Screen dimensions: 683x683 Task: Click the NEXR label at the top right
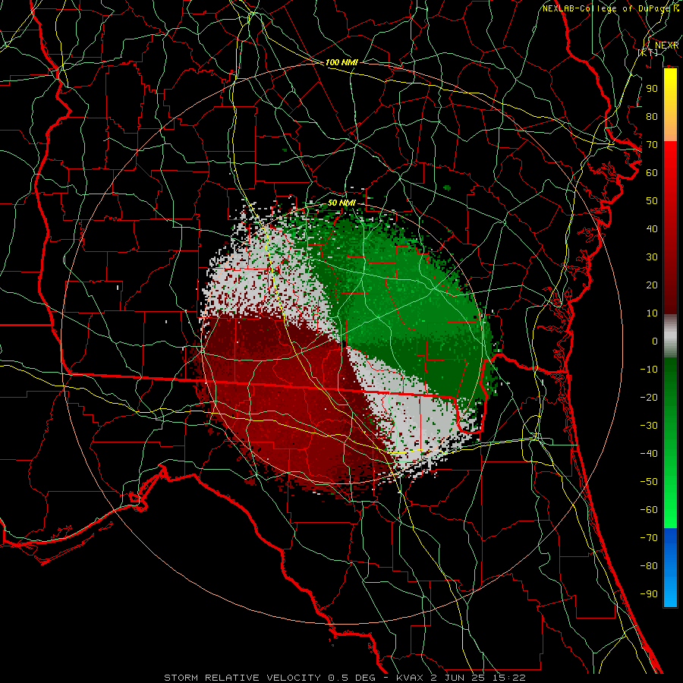click(667, 46)
